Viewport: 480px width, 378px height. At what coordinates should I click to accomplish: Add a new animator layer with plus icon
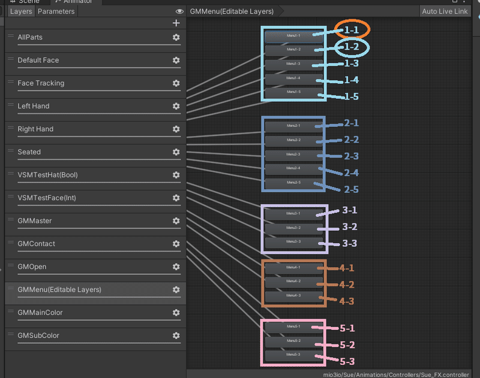pos(176,23)
